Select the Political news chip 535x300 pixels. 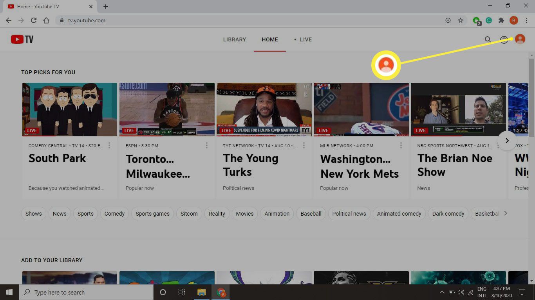click(349, 214)
